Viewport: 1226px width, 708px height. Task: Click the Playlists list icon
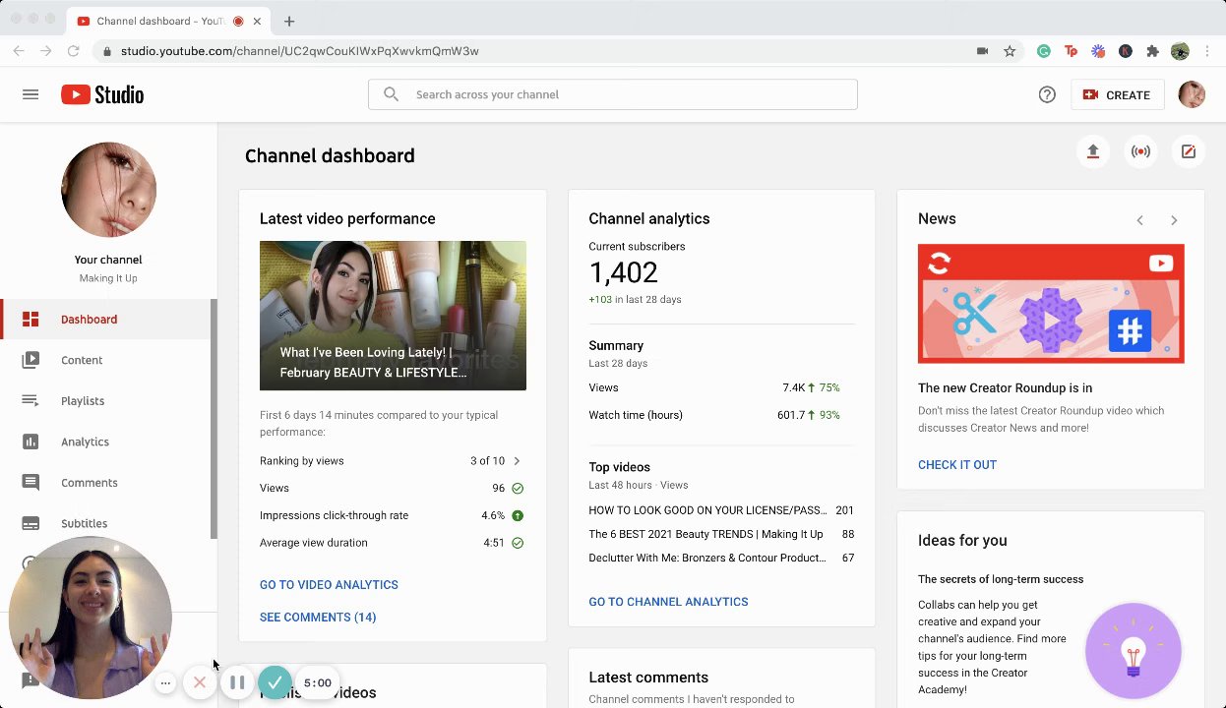pyautogui.click(x=31, y=401)
